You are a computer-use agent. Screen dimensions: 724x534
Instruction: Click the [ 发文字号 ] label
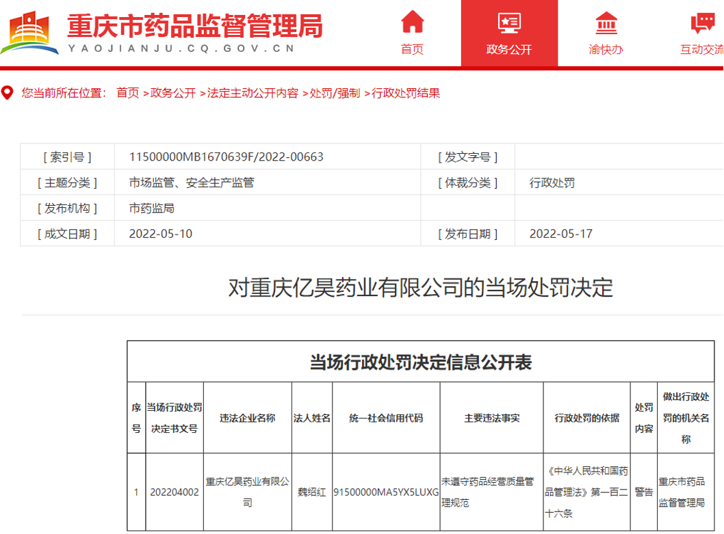(468, 157)
